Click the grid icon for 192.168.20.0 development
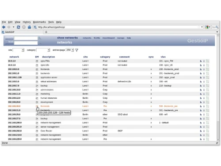 (208, 102)
